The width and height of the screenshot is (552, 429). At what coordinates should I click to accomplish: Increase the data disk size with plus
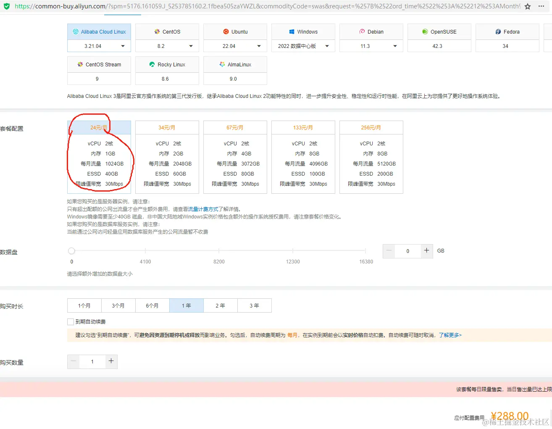click(x=427, y=251)
